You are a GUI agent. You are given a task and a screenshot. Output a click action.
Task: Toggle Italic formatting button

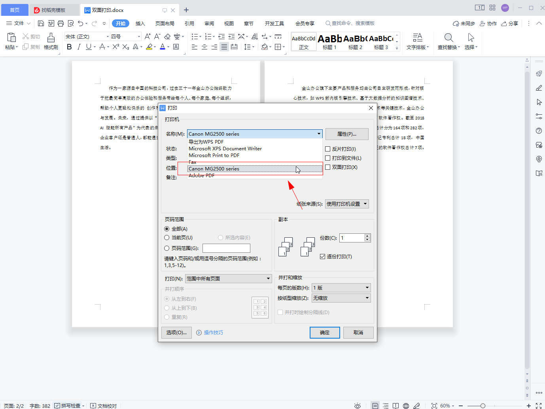click(79, 47)
